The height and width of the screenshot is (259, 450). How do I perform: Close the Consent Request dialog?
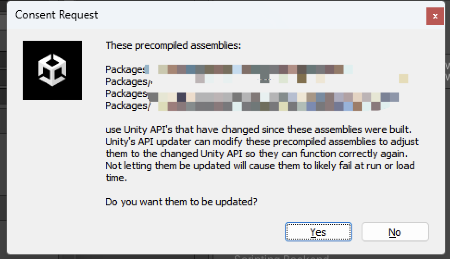[x=435, y=16]
